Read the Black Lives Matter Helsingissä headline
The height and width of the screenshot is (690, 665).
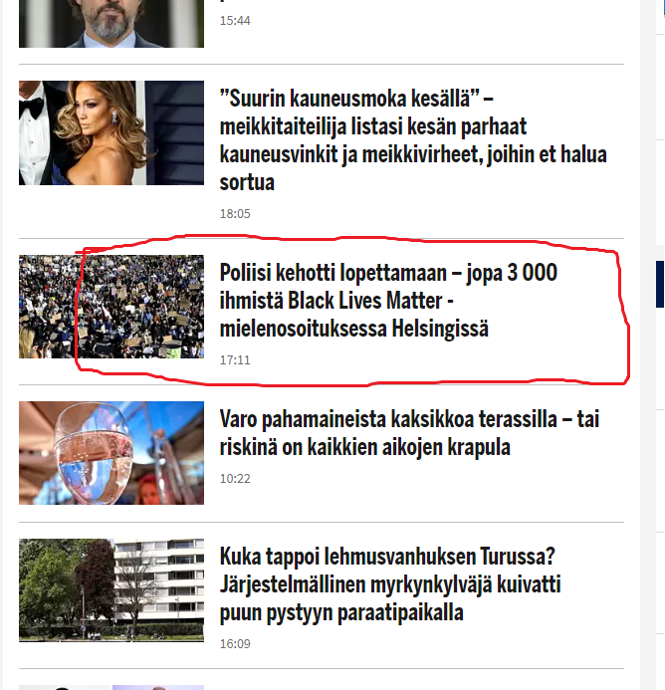pos(388,301)
